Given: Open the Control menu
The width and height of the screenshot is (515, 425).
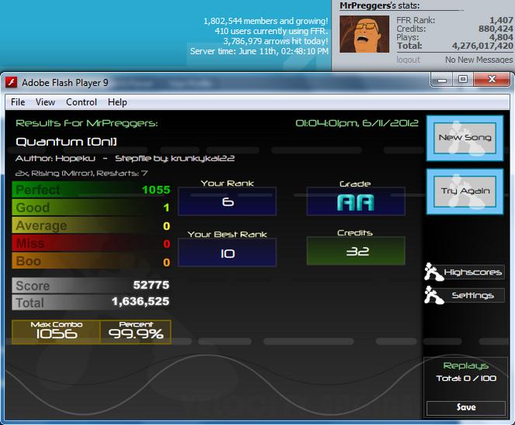Looking at the screenshot, I should pyautogui.click(x=82, y=102).
